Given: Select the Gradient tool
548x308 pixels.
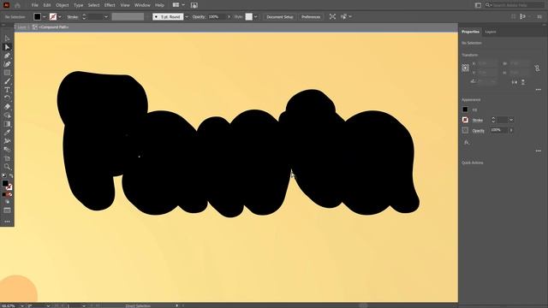Looking at the screenshot, I should (7, 124).
